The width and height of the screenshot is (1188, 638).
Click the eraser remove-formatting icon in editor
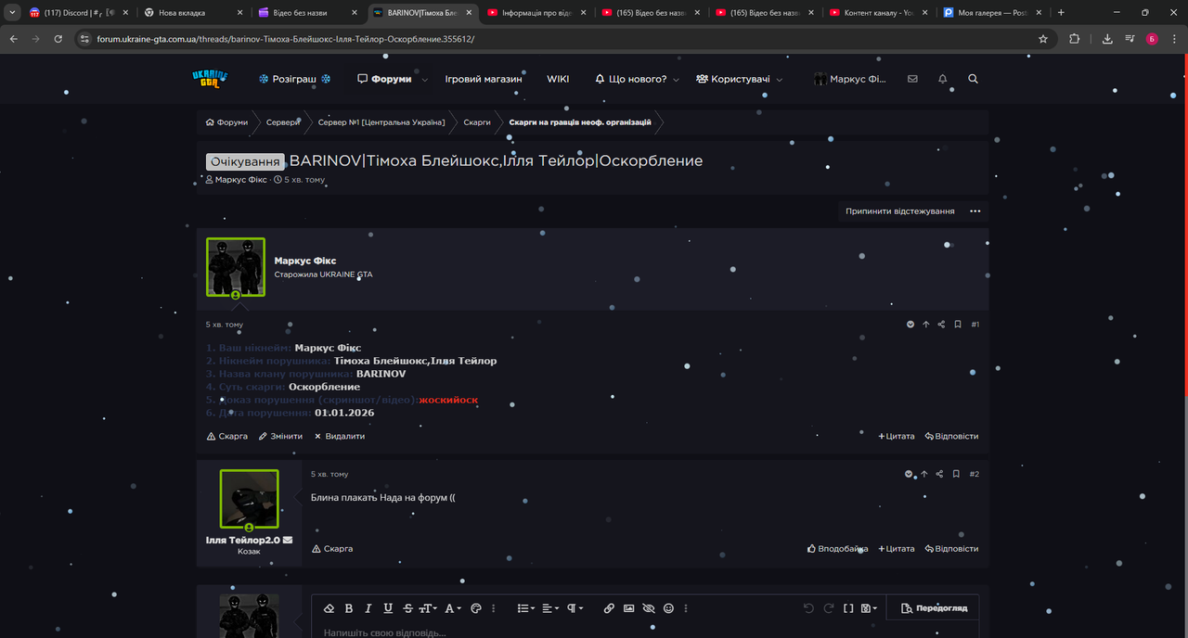[x=329, y=608]
